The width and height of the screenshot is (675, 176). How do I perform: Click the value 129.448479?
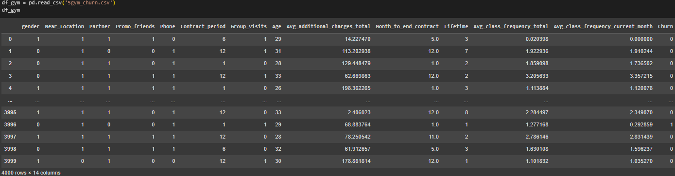[356, 64]
